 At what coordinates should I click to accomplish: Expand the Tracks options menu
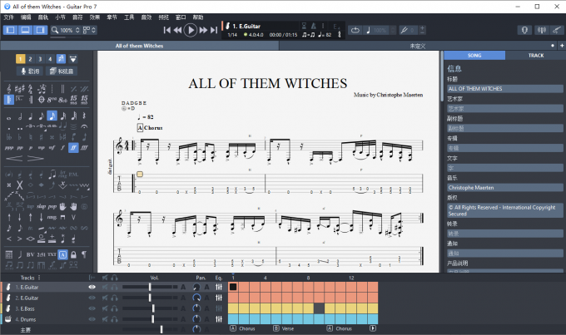tap(39, 278)
